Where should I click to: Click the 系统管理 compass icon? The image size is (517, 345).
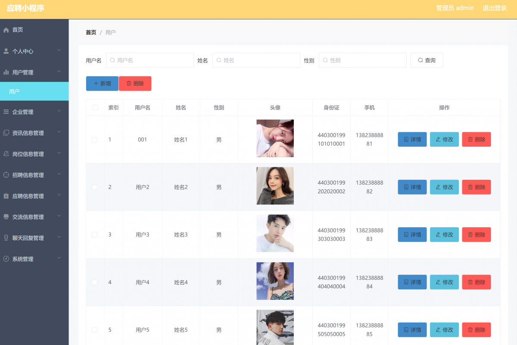[6, 259]
